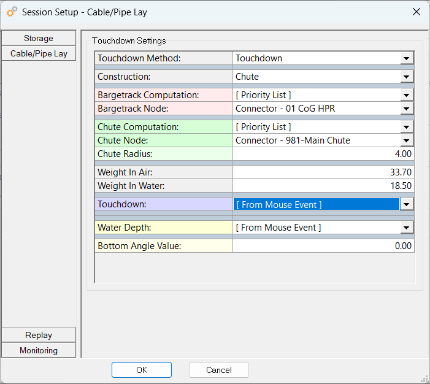The image size is (430, 384).
Task: Open the Construction dropdown arrow
Action: click(406, 77)
